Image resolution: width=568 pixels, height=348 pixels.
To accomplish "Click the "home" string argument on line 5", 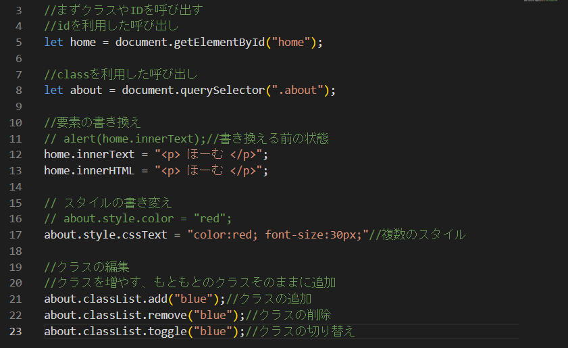I will point(291,43).
